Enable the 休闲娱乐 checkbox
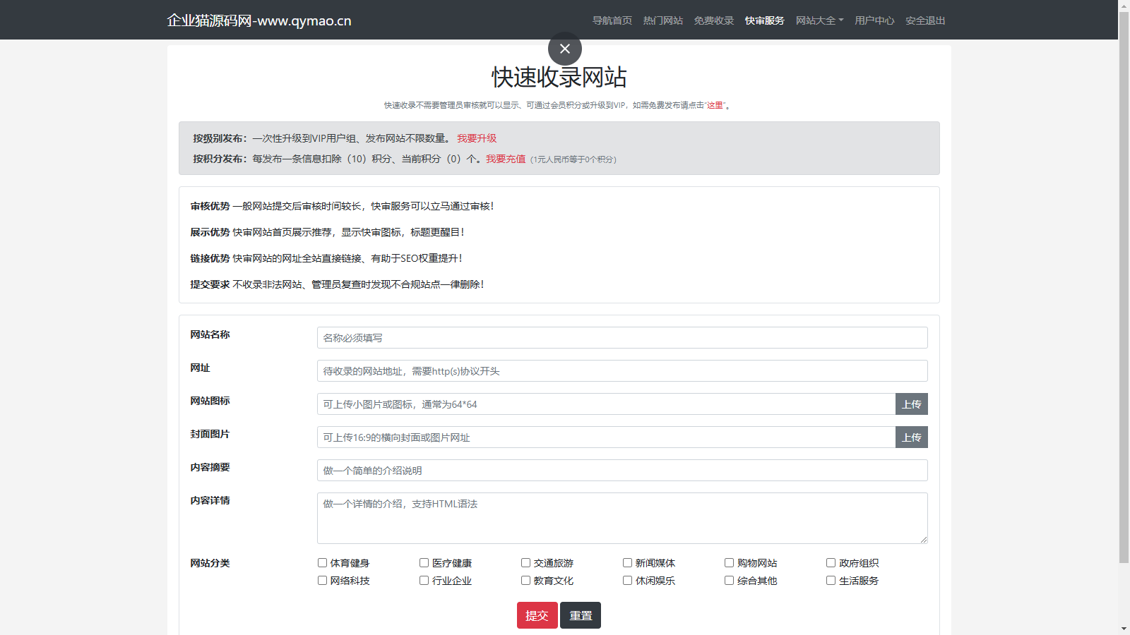This screenshot has height=635, width=1130. (627, 581)
